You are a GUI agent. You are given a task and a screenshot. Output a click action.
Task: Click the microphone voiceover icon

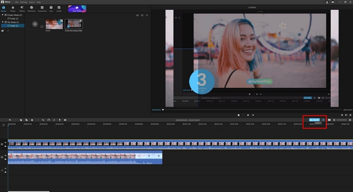coord(60,120)
